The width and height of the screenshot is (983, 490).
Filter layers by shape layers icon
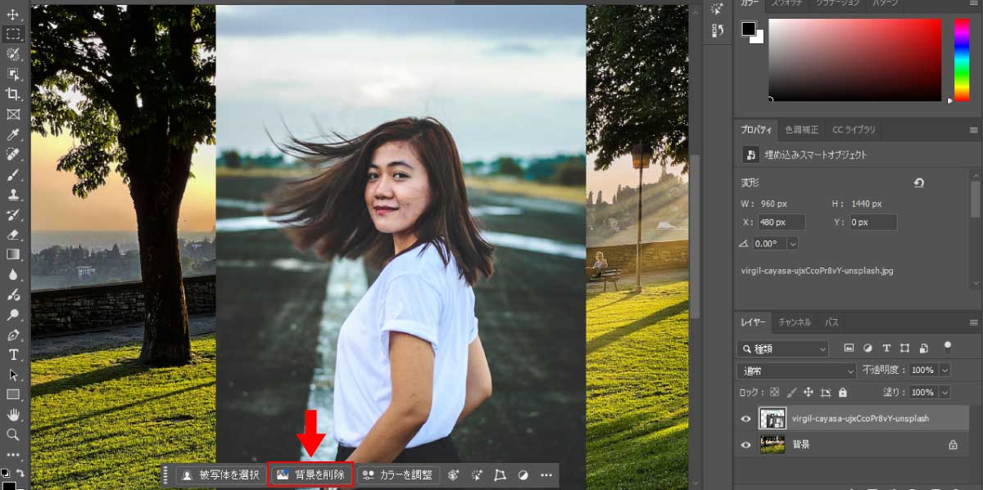[x=905, y=348]
